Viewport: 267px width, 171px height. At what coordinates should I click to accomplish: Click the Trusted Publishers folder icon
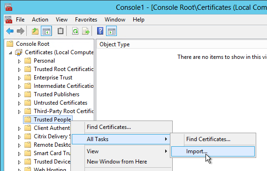28,94
